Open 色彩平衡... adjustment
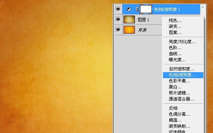Screen dimensions: 213x133 (179, 81)
